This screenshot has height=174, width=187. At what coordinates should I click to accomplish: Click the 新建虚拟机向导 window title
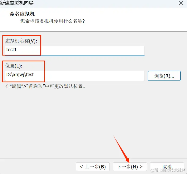tap(17, 3)
